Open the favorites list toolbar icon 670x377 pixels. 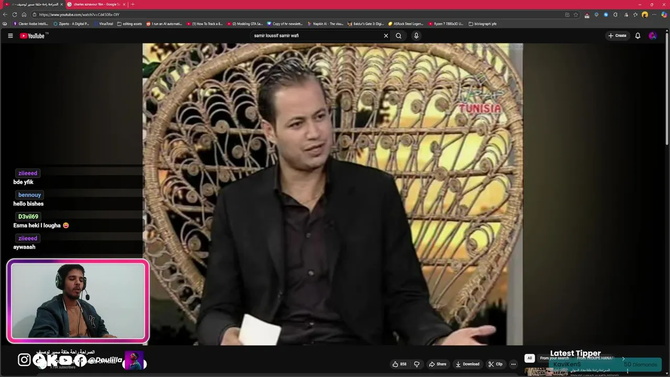click(x=635, y=15)
